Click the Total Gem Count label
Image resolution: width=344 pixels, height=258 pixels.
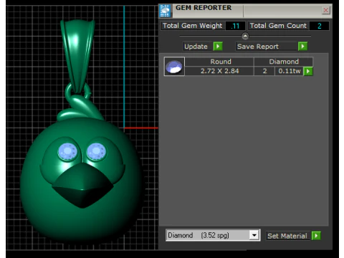[x=278, y=26]
